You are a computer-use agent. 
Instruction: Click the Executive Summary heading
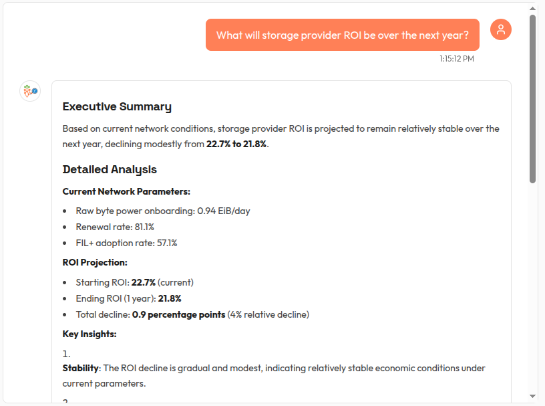(117, 106)
